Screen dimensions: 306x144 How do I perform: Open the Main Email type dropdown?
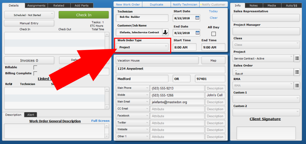tap(133, 102)
